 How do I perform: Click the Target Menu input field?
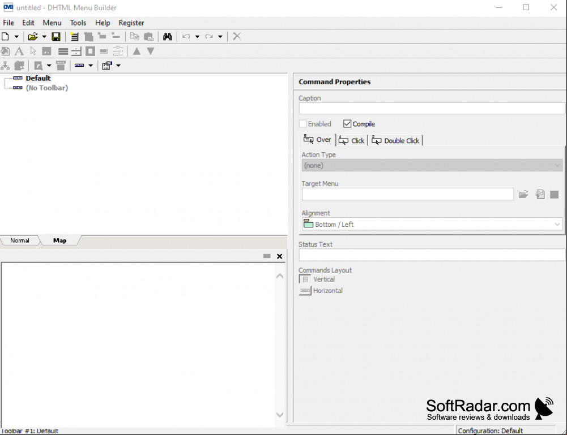tap(407, 194)
